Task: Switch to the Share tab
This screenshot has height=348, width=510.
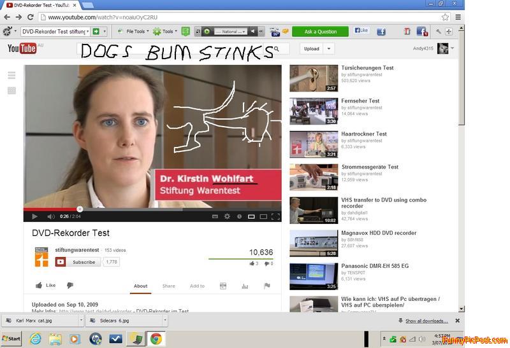Action: (168, 286)
